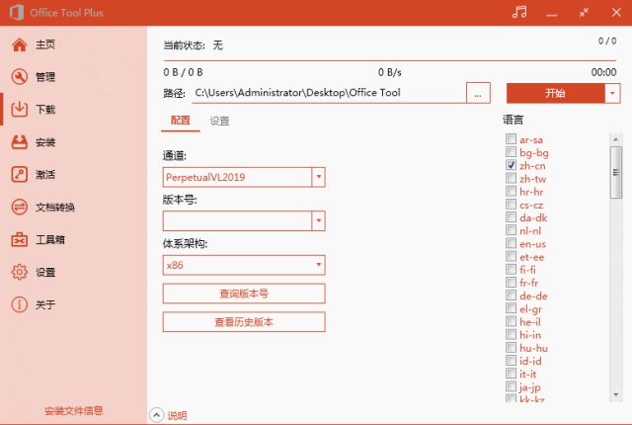Check the fr-fr language checkbox
The width and height of the screenshot is (632, 425).
512,283
